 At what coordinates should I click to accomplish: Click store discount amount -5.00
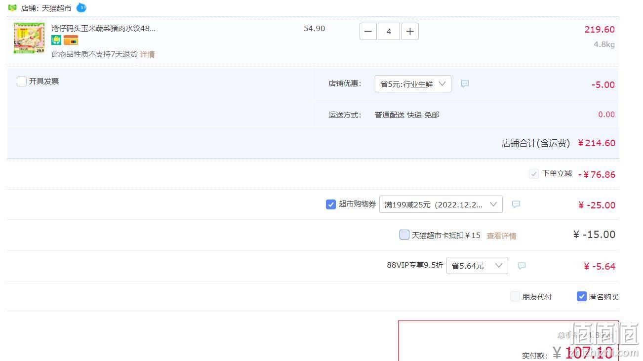[x=603, y=85]
